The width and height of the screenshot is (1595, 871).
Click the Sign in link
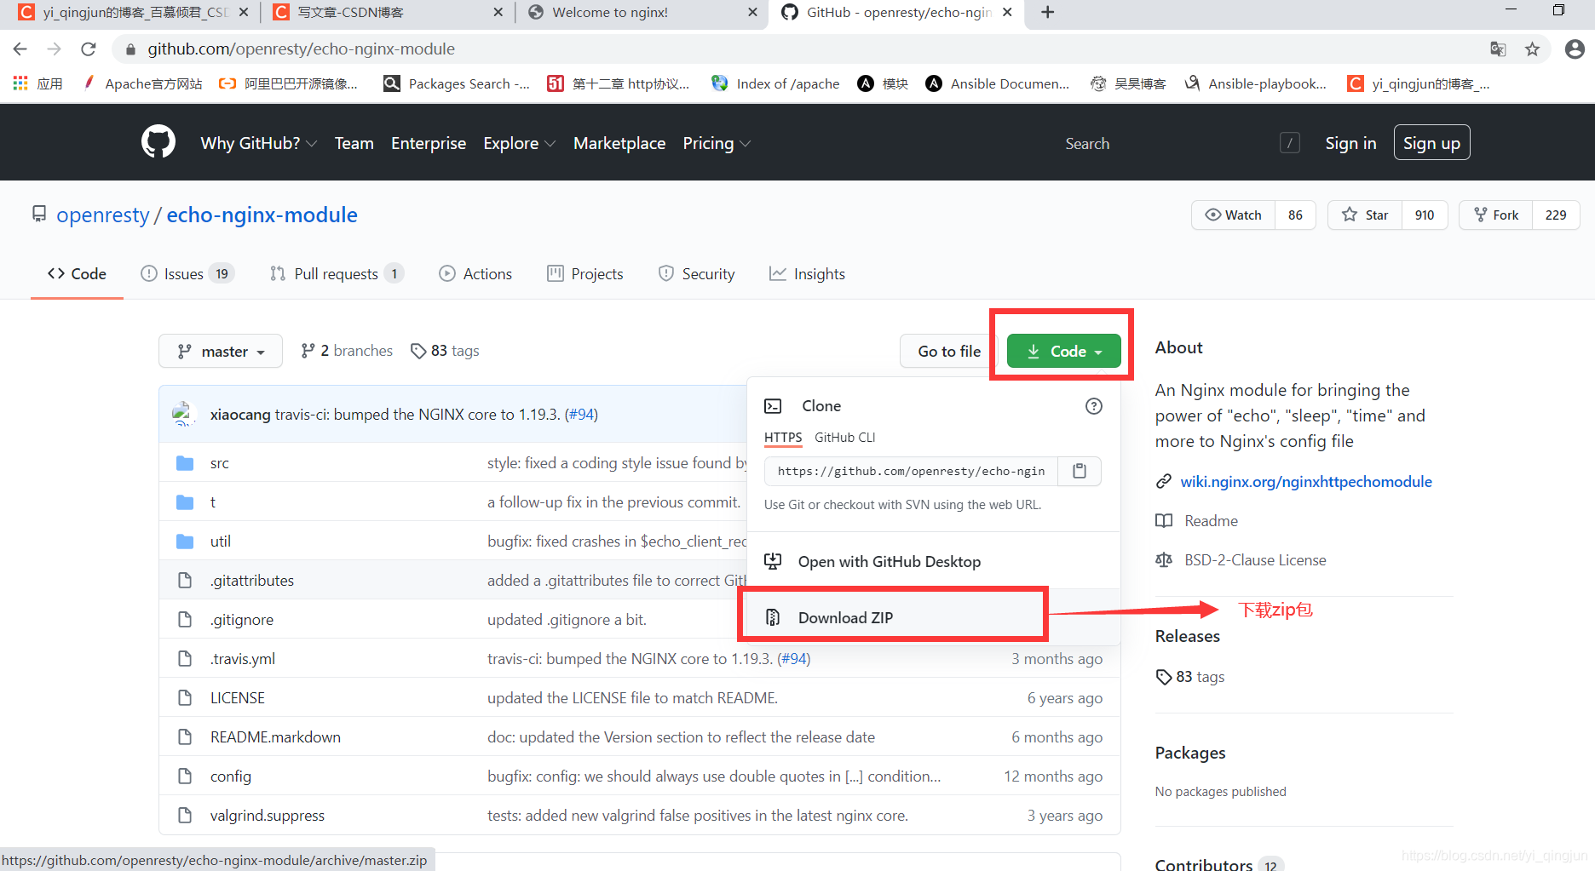point(1350,143)
